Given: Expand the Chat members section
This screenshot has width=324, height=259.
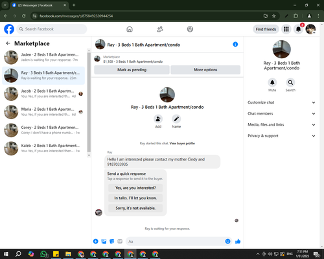Looking at the screenshot, I should click(x=281, y=113).
